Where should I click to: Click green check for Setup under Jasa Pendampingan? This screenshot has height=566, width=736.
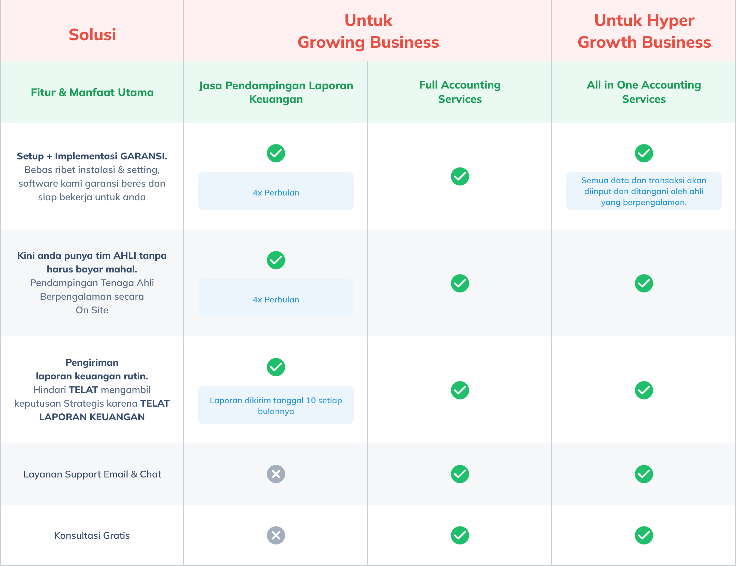coord(276,153)
